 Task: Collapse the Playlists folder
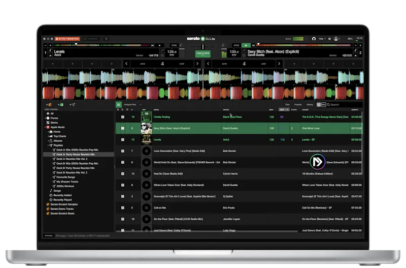48,145
